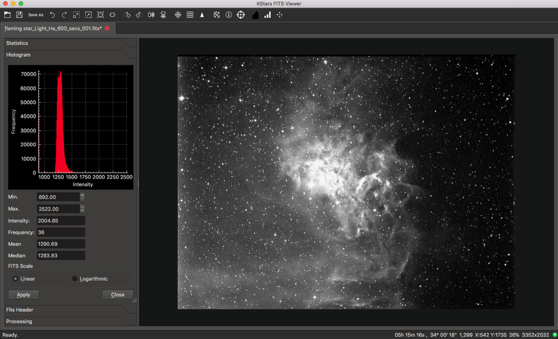
Task: Redo the last undone action
Action: (64, 15)
